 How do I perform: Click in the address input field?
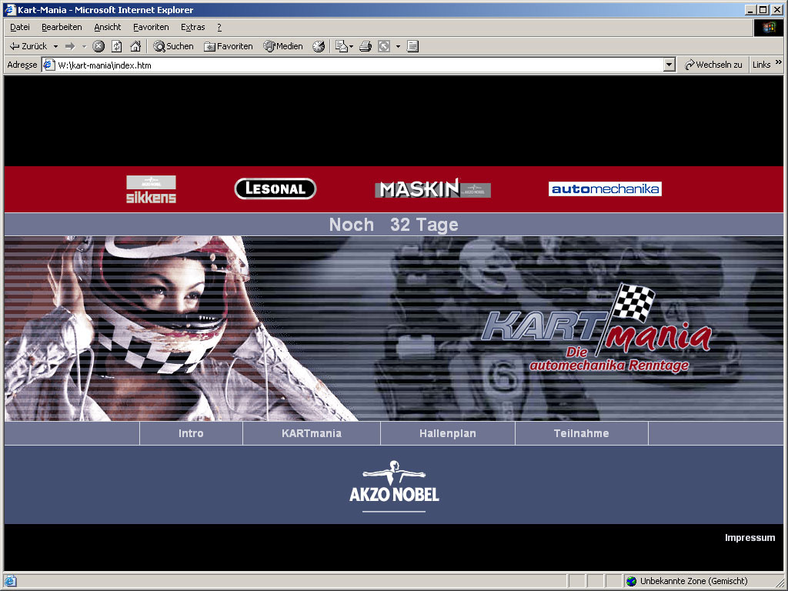pos(354,65)
